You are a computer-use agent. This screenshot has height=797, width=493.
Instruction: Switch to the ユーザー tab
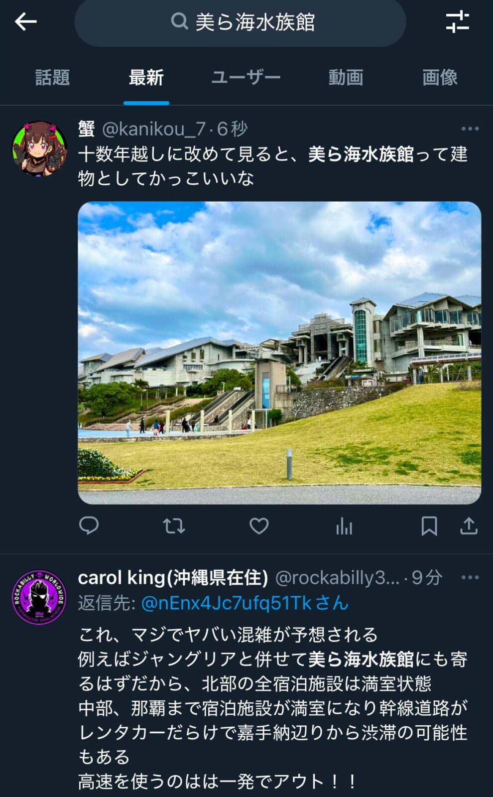click(x=246, y=78)
